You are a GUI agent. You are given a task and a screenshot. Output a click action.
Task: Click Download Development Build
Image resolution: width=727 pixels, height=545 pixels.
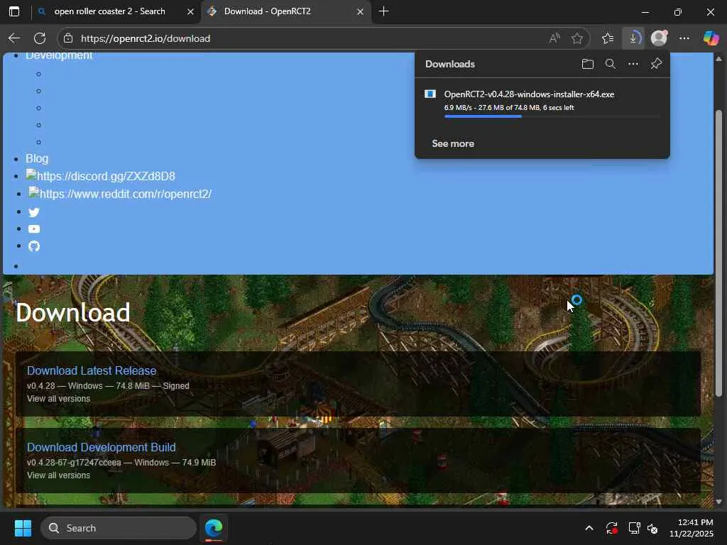point(101,447)
